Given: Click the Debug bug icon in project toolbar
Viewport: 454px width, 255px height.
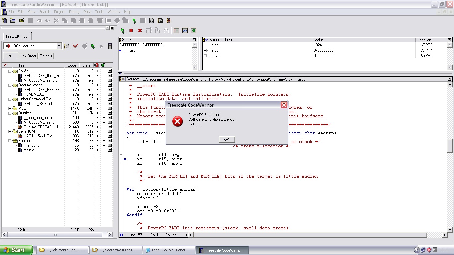Looking at the screenshot, I should [x=93, y=46].
